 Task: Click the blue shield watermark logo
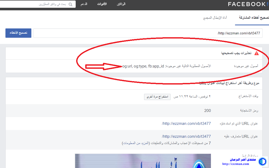point(263,161)
